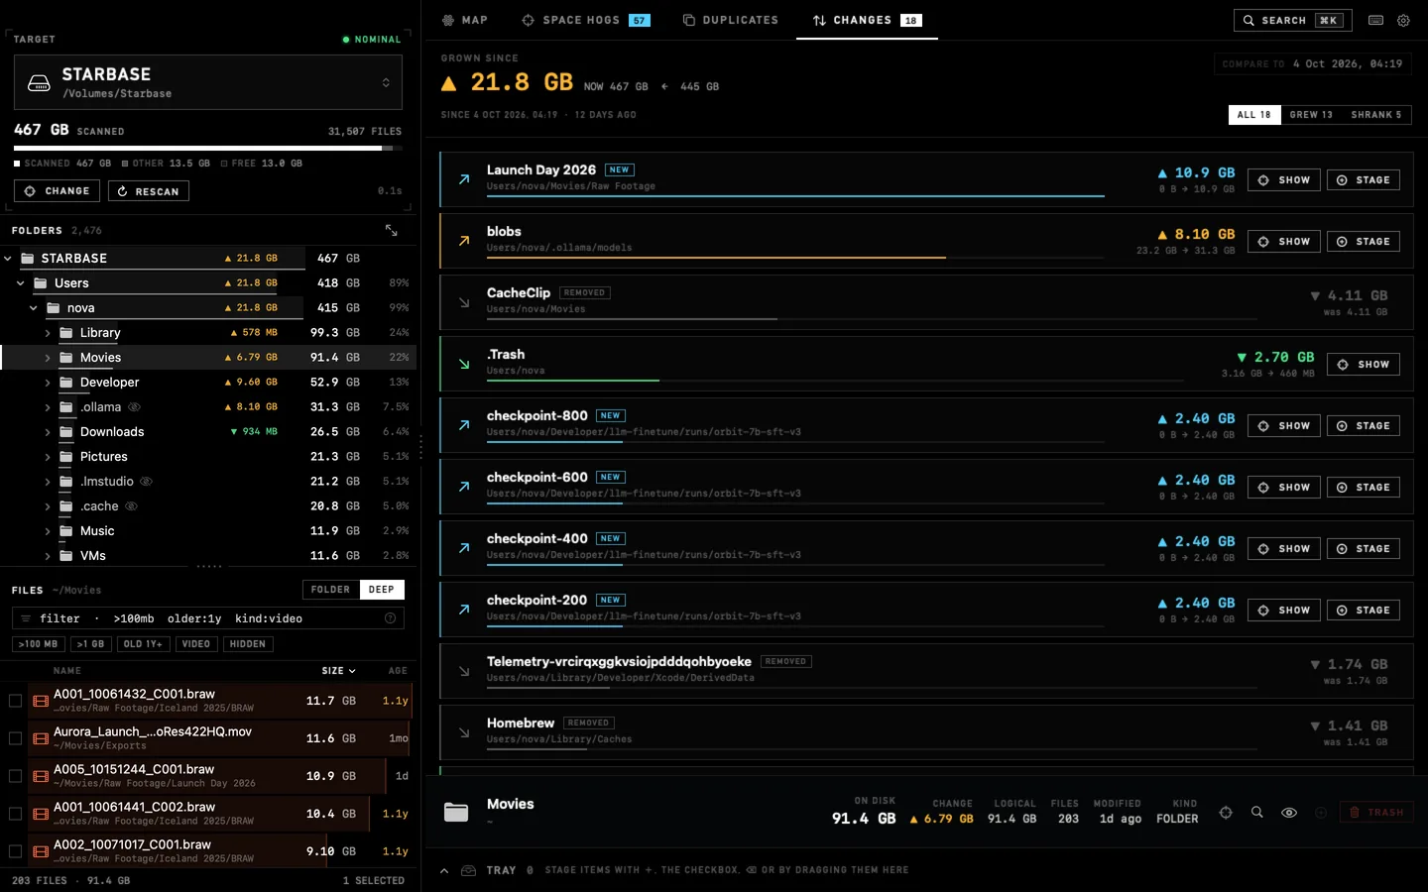Check the A002_10071017_C001.braw checkbox
Image resolution: width=1428 pixels, height=892 pixels.
[x=15, y=851]
